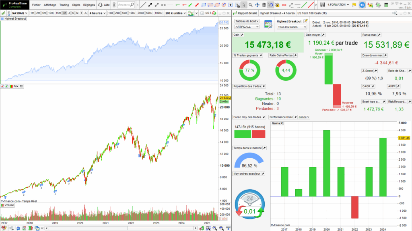Select the text box tool

tap(231, 5)
